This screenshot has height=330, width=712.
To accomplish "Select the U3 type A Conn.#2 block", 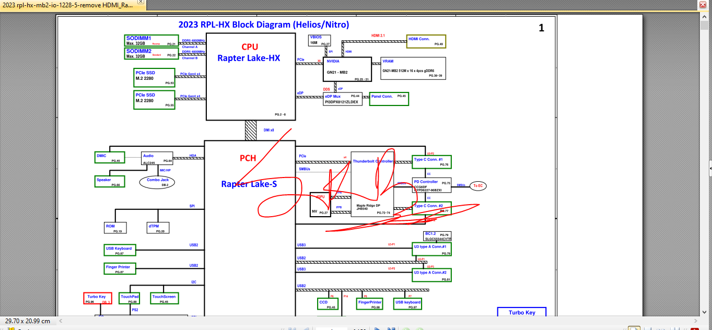I will click(x=431, y=275).
